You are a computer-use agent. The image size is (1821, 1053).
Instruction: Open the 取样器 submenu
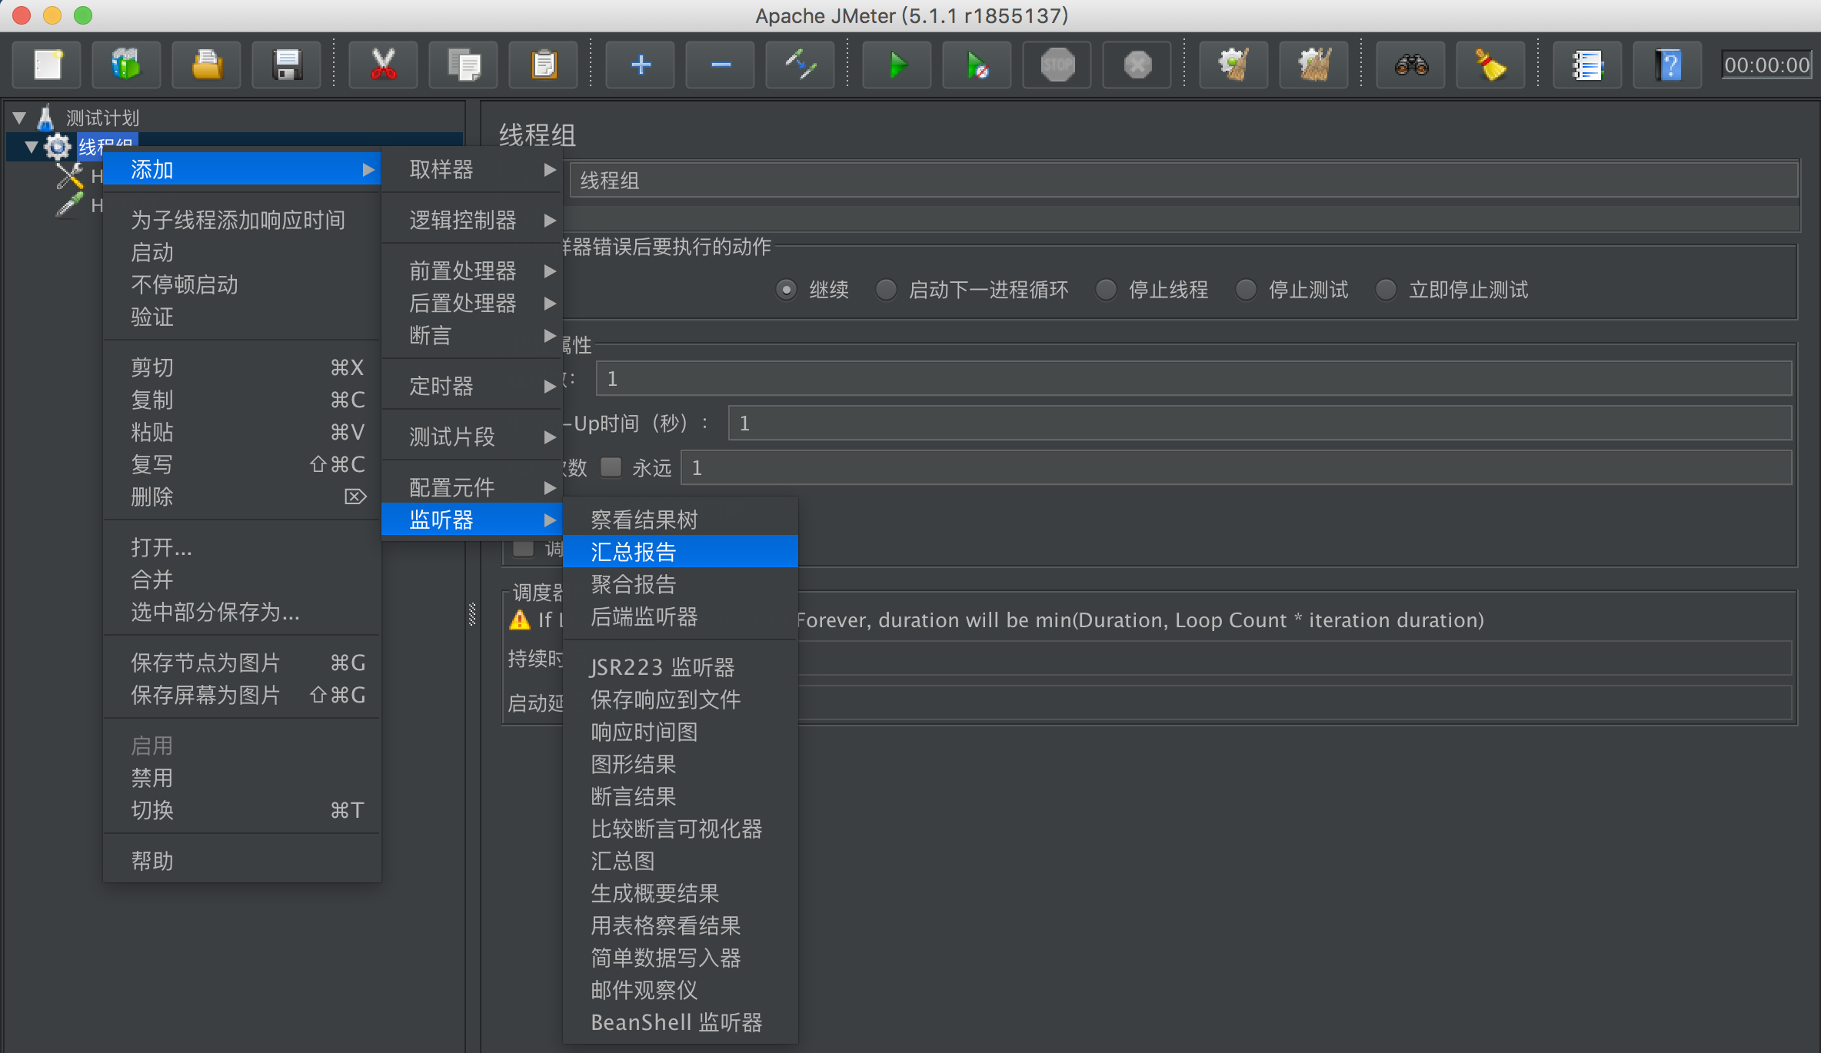[x=472, y=169]
